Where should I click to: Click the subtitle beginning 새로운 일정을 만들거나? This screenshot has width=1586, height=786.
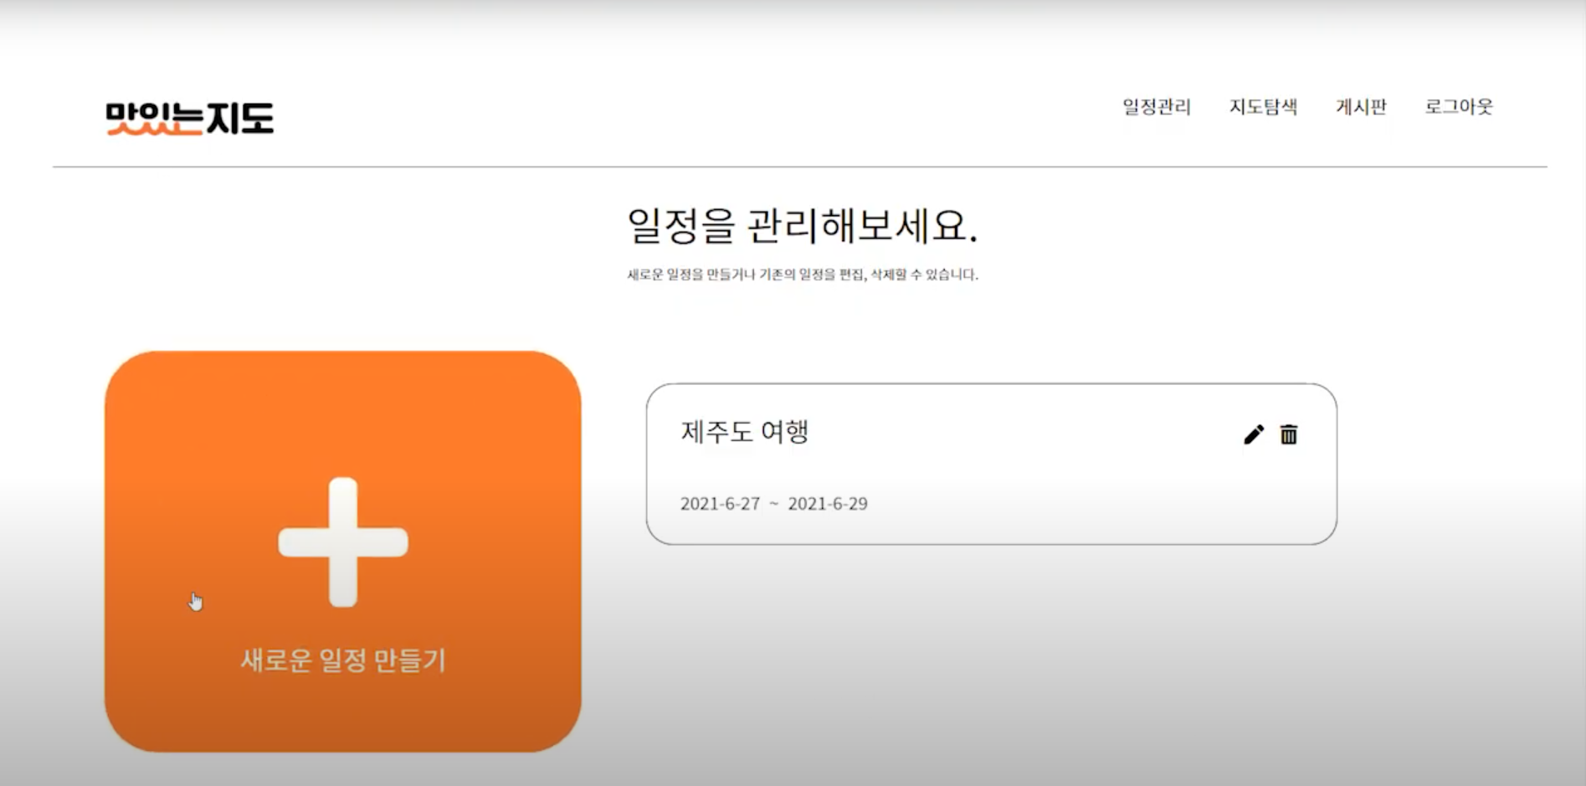pyautogui.click(x=803, y=275)
